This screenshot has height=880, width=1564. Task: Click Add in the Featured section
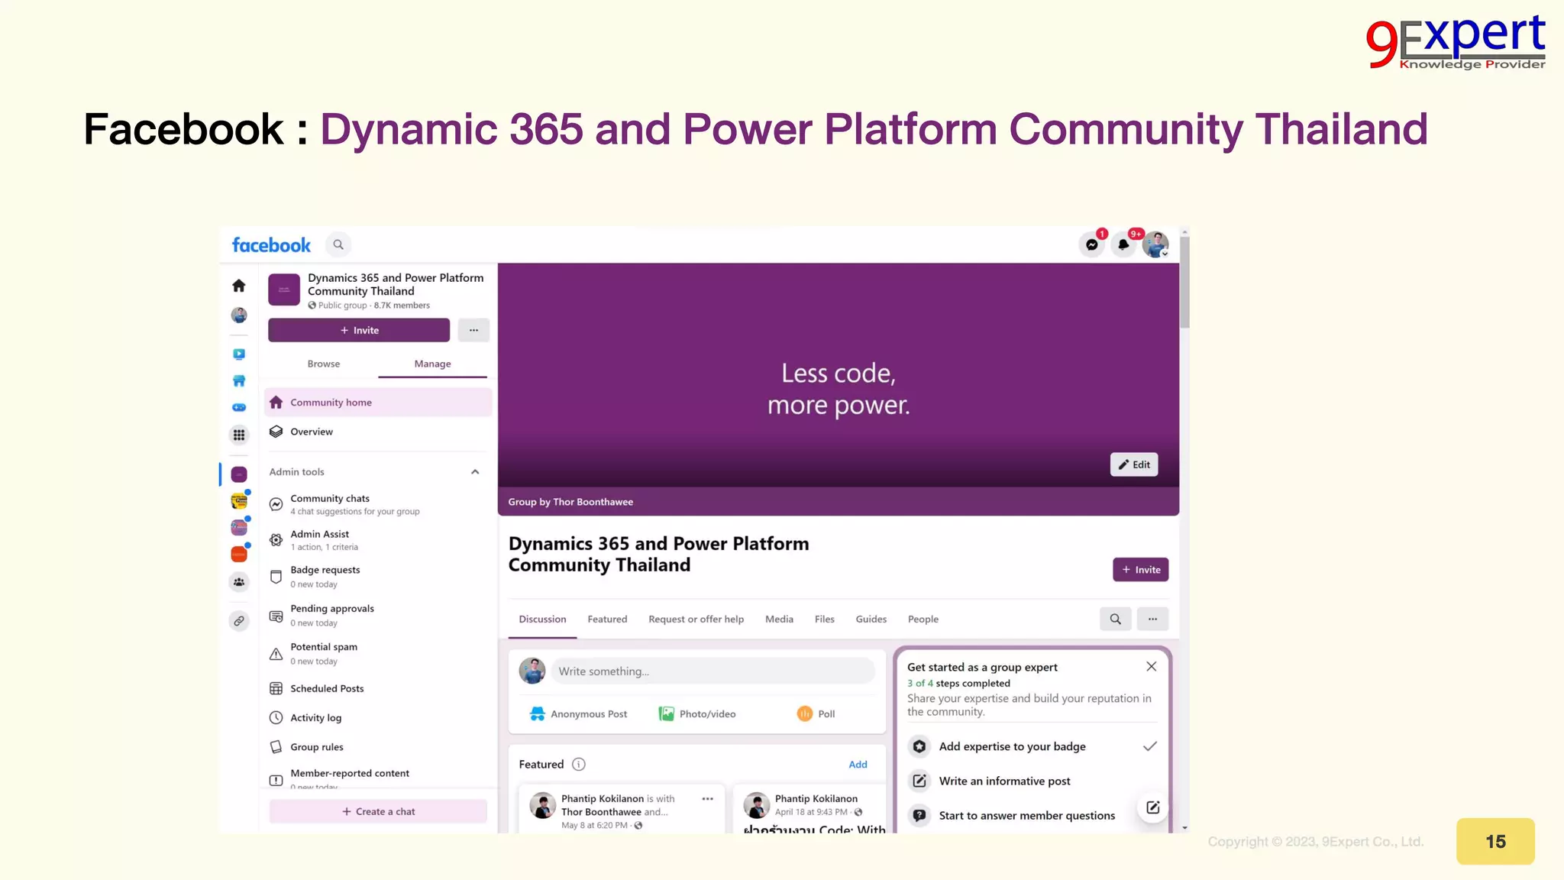[x=858, y=765]
